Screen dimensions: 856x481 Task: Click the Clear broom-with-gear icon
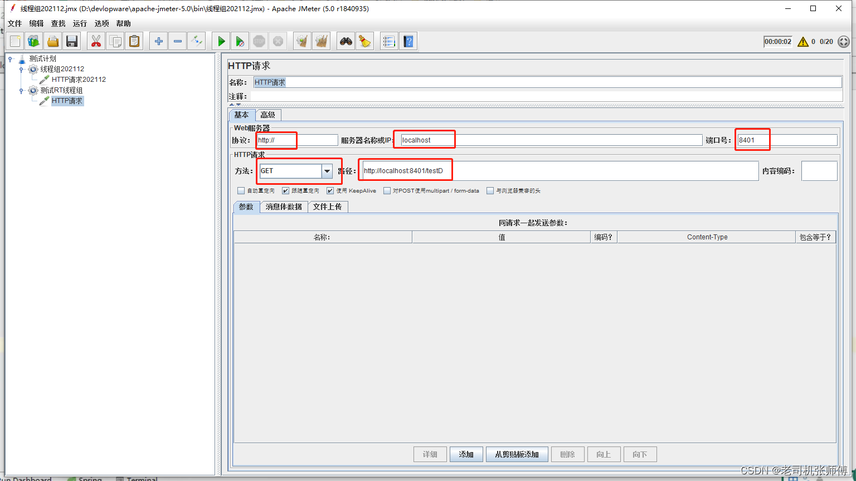pyautogui.click(x=303, y=41)
